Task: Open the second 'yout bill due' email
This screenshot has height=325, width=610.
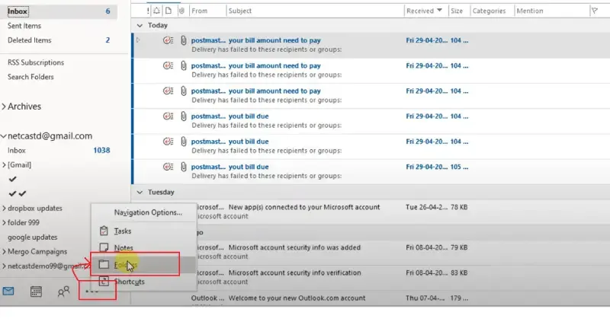Action: click(370, 146)
